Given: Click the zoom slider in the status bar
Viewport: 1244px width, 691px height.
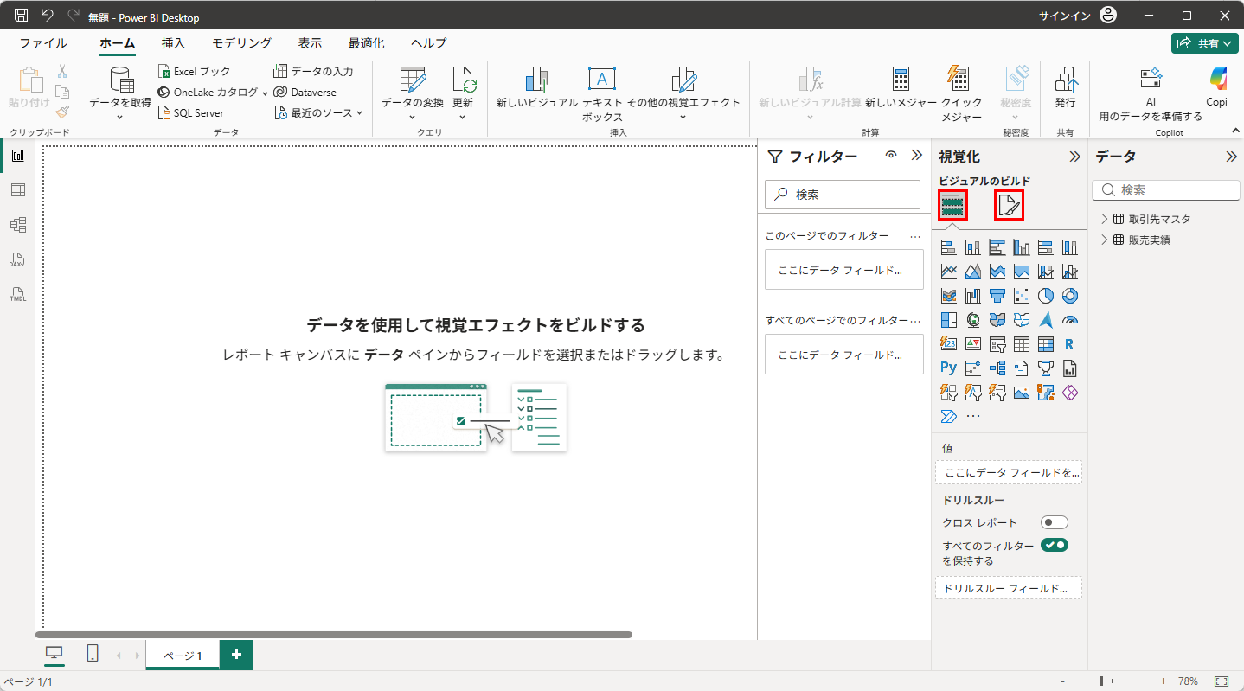Looking at the screenshot, I should 1113,681.
